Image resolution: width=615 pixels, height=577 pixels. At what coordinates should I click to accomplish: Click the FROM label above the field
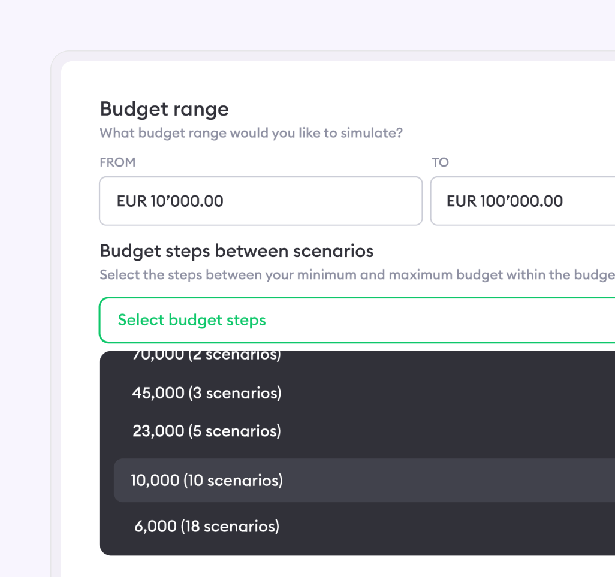[117, 162]
